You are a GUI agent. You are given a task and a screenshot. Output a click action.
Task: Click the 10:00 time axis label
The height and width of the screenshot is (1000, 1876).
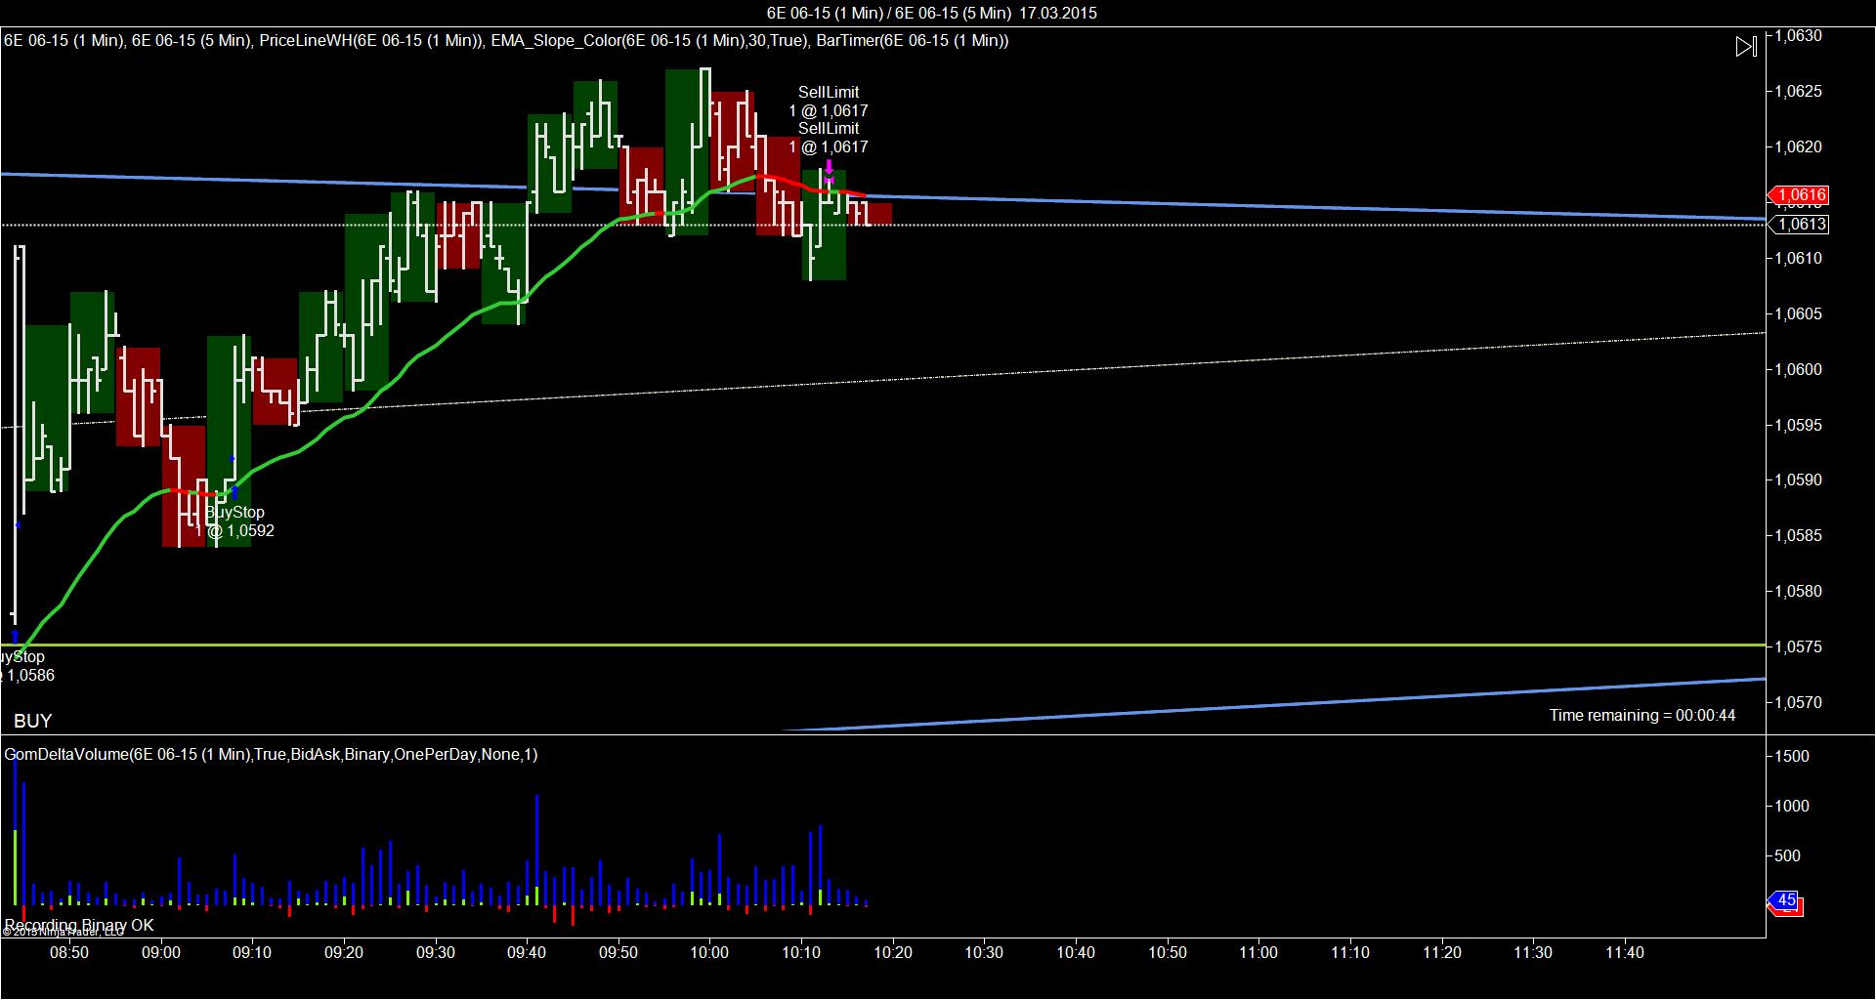pos(709,953)
